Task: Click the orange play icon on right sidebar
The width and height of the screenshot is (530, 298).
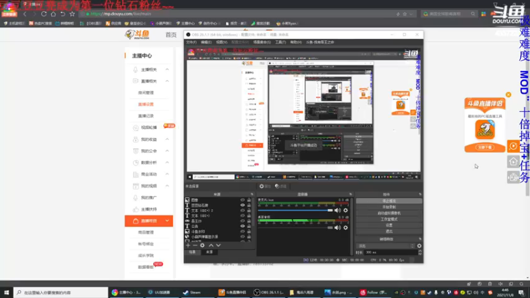Action: point(513,146)
